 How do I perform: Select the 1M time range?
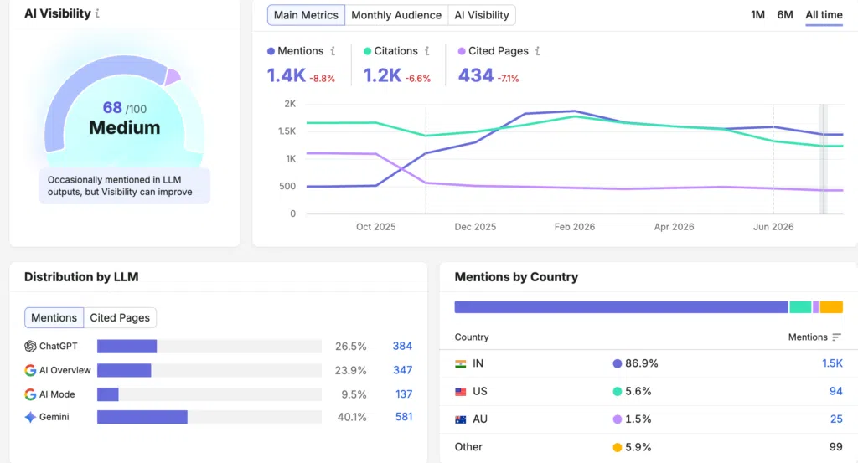[x=757, y=15]
